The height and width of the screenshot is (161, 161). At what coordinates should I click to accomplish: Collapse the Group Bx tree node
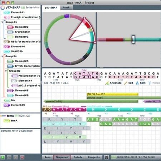pyautogui.click(x=2, y=57)
